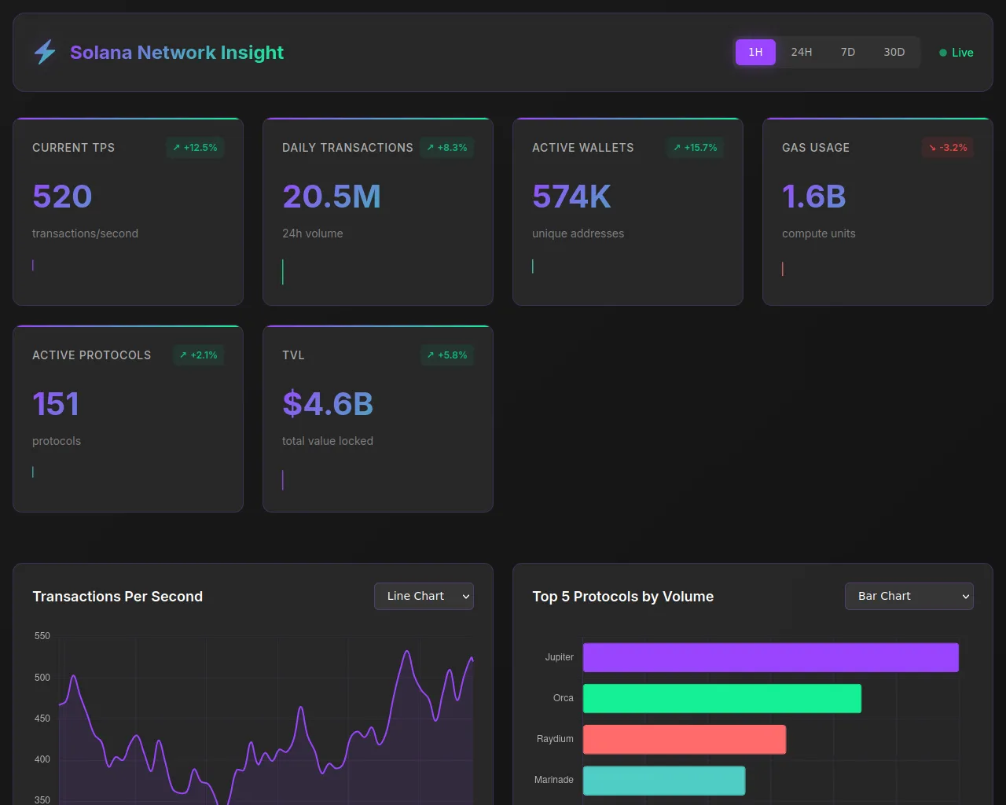Click the Orca axis label
Image resolution: width=1006 pixels, height=805 pixels.
(564, 698)
